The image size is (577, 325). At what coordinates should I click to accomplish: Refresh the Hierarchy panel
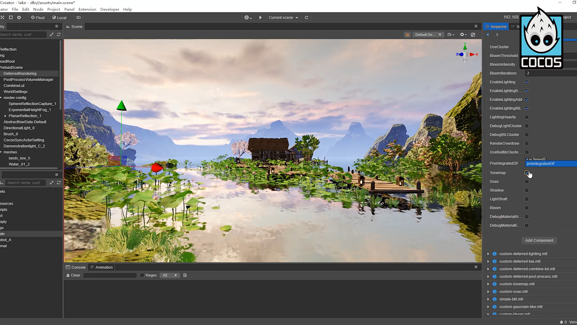(x=59, y=35)
